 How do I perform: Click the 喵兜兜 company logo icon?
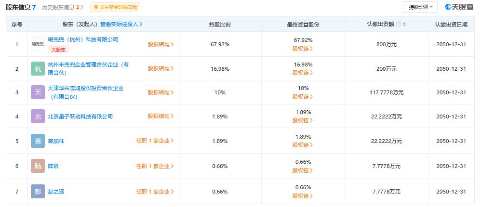38,44
